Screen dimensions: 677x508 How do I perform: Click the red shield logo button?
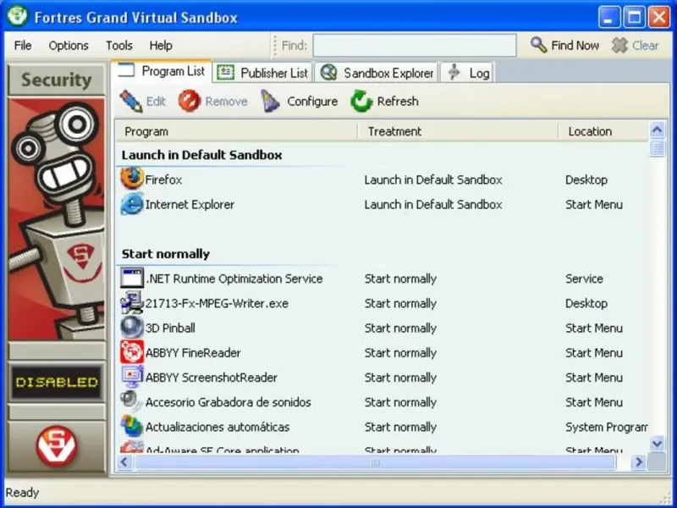56,447
